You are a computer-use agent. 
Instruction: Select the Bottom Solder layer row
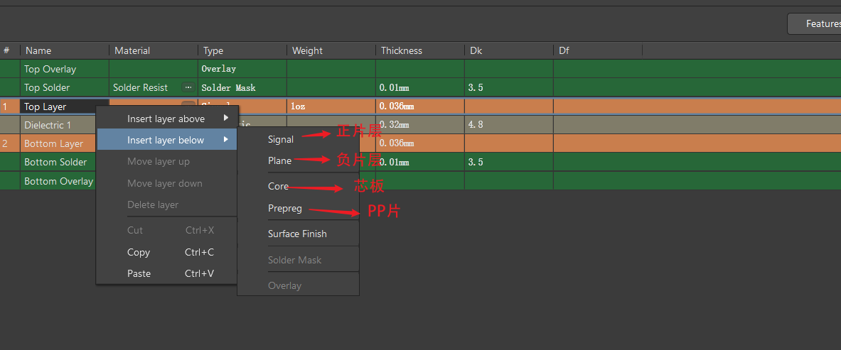click(55, 162)
